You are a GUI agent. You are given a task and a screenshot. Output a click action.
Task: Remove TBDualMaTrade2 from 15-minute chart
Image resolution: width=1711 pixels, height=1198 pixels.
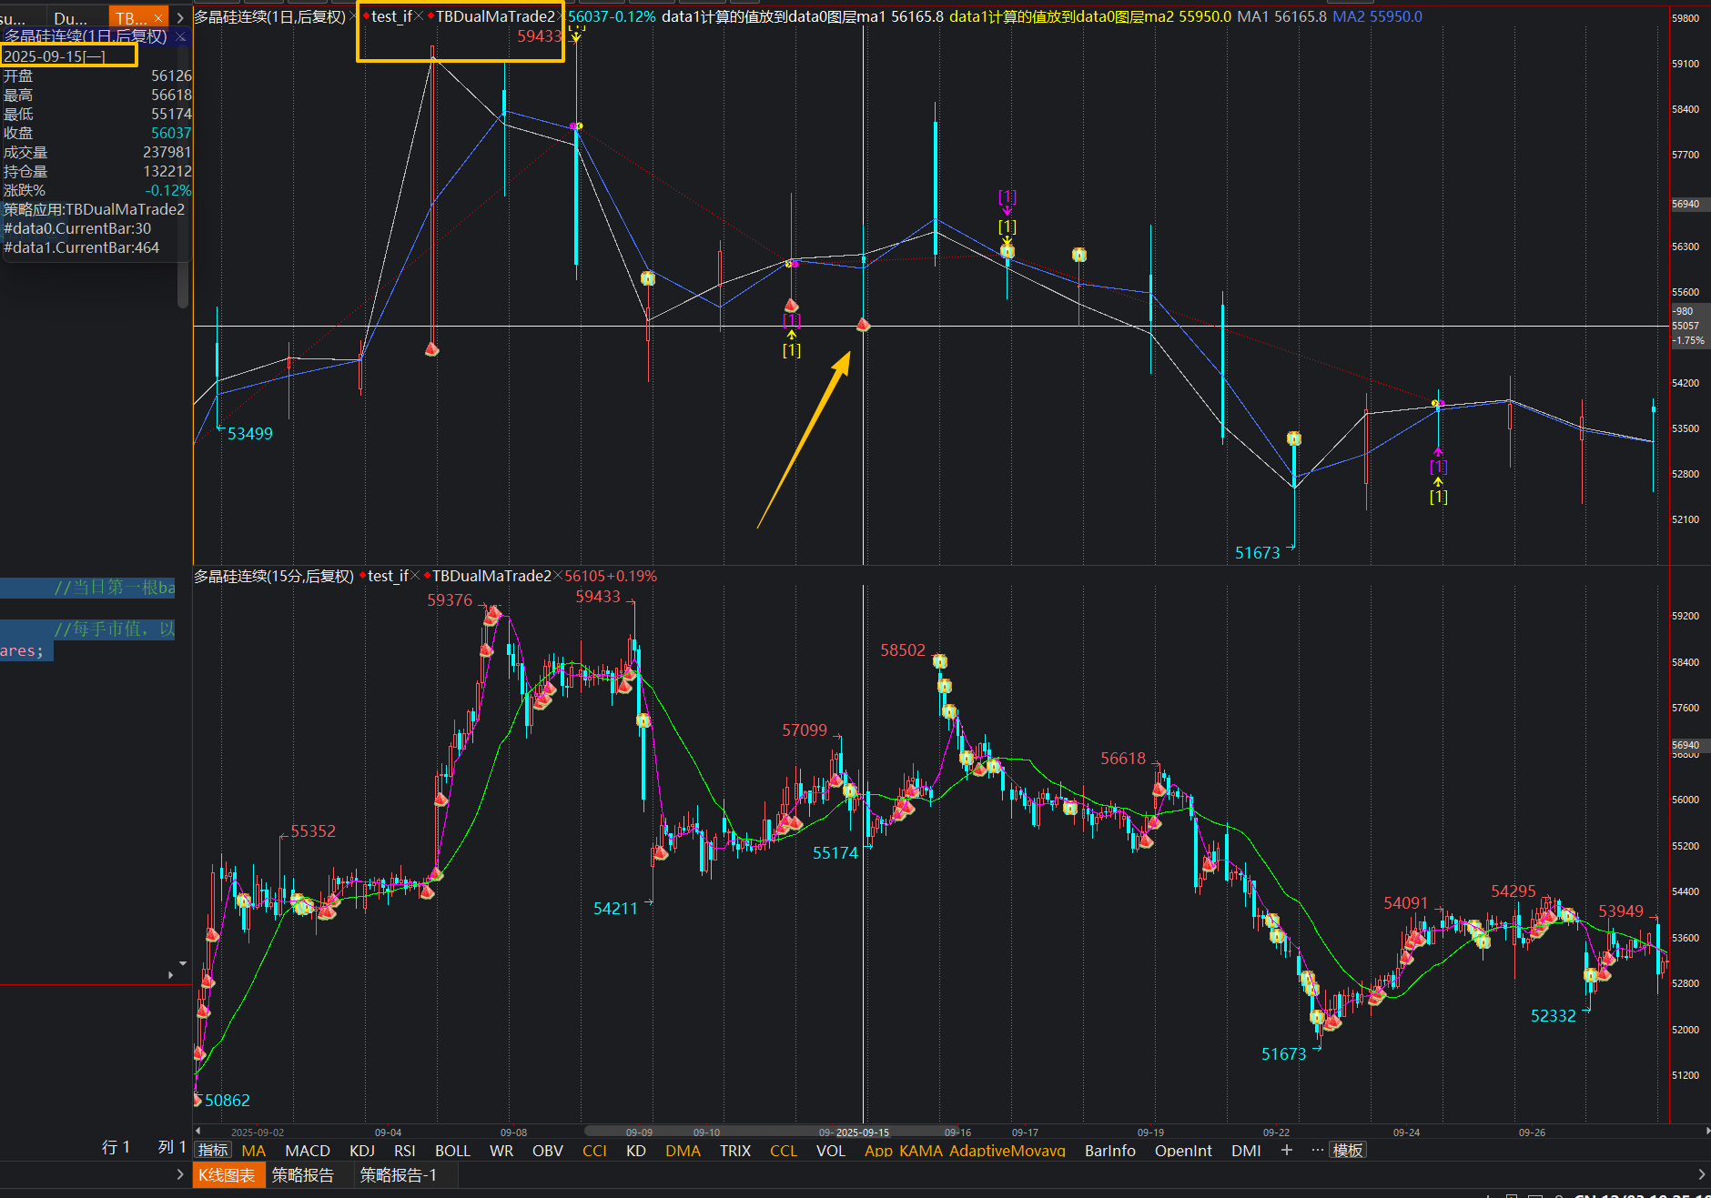558,576
